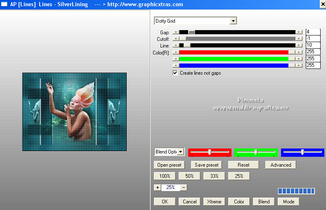Adjust the red blend slider
Image resolution: width=326 pixels, height=210 pixels.
click(x=210, y=152)
